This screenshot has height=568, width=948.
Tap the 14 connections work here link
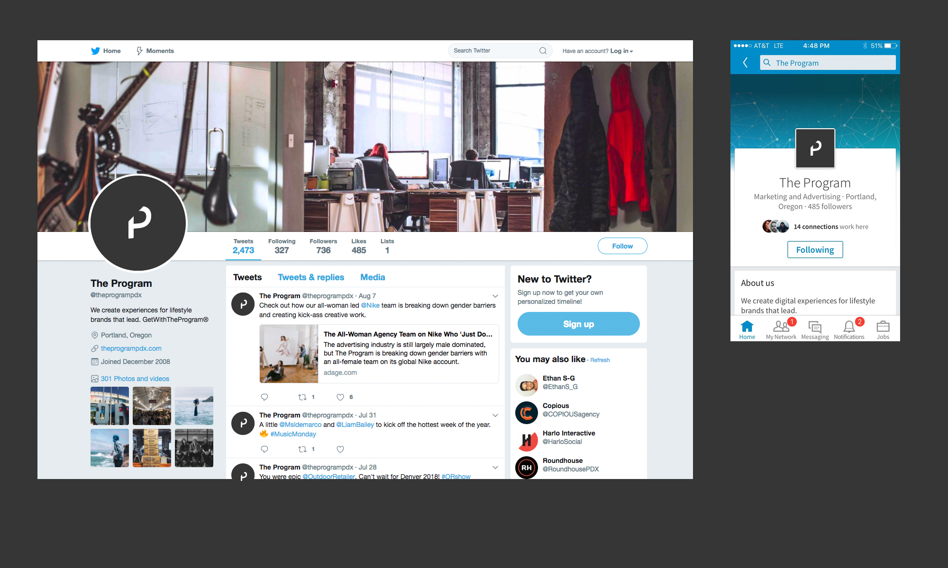tap(830, 227)
